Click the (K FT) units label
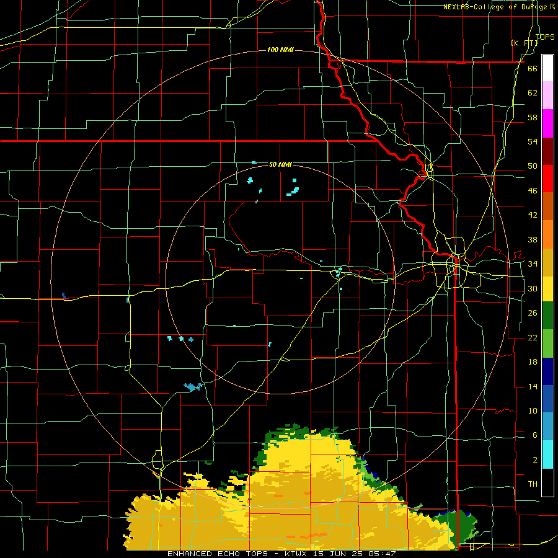 coord(524,43)
